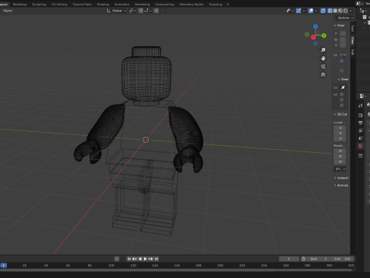The width and height of the screenshot is (370, 278).
Task: Click the first 3D cursor rotation field
Action: coord(340,151)
